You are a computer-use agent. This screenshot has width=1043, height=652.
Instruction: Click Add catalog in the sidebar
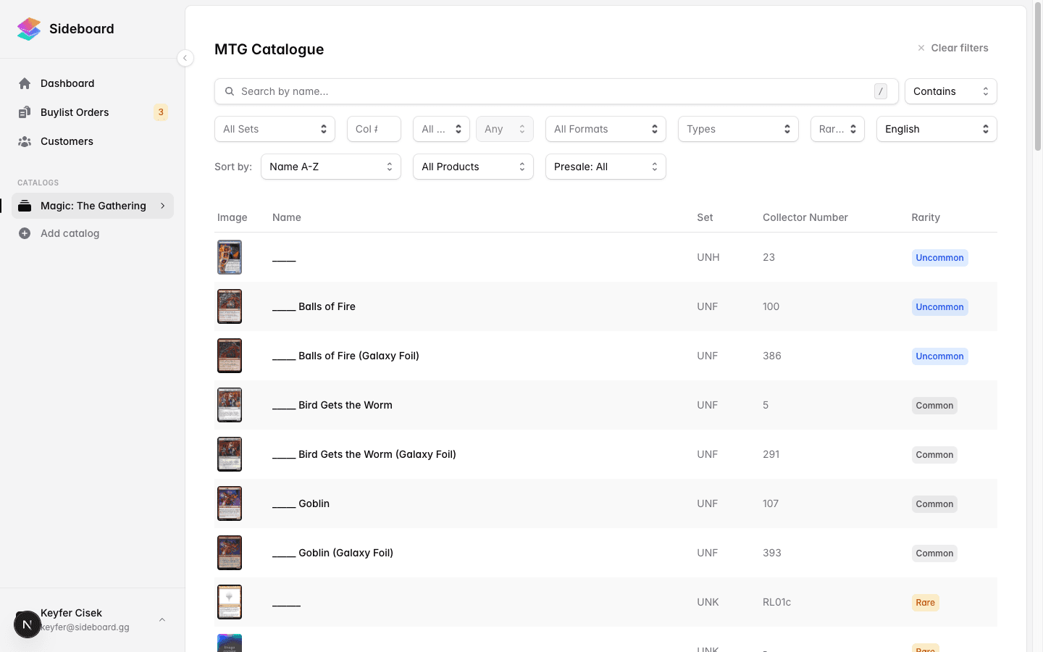(93, 233)
